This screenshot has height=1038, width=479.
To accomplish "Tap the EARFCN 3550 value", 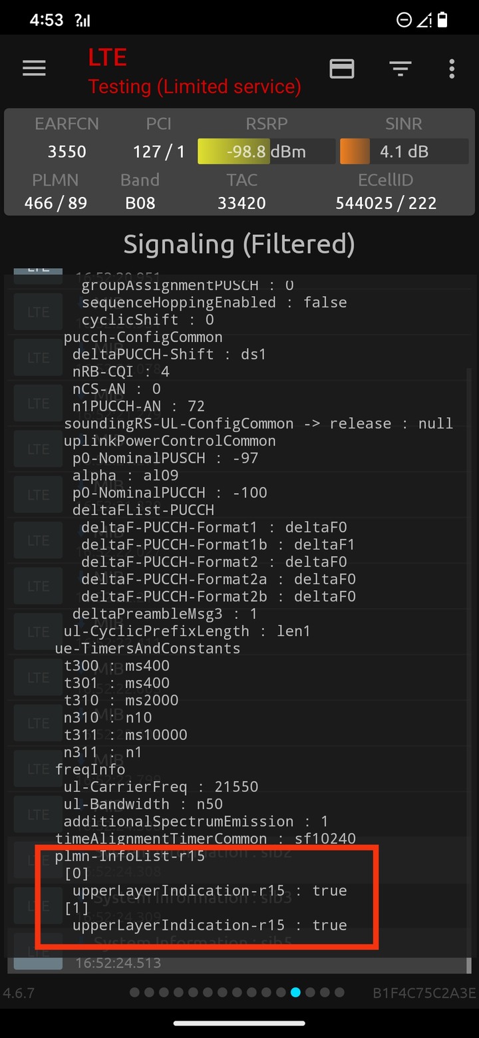I will pyautogui.click(x=67, y=152).
